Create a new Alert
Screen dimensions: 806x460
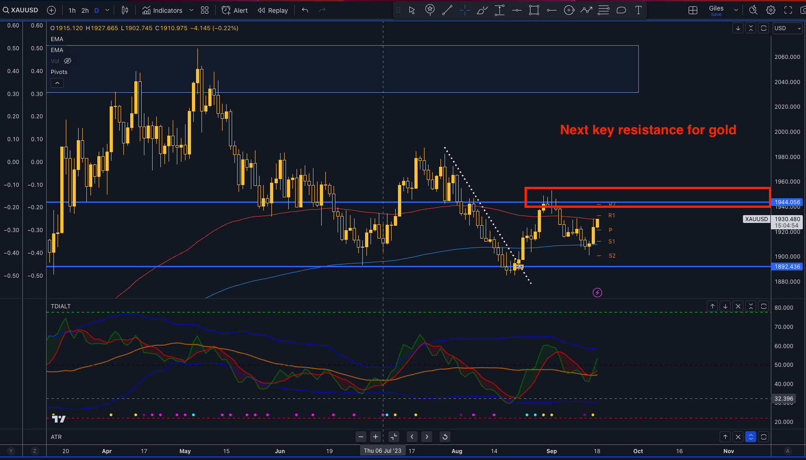click(x=235, y=10)
